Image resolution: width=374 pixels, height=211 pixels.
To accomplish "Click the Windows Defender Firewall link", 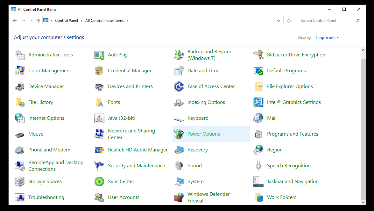I will 208,197.
